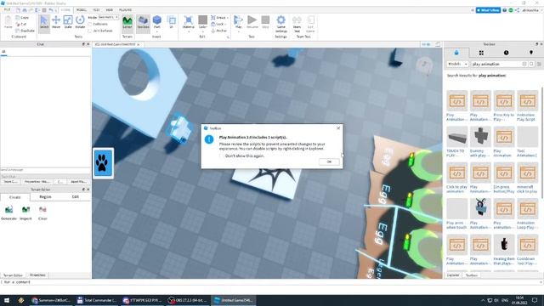Click the bottom Terrain Editor panel tab
Image resolution: width=544 pixels, height=306 pixels.
13,275
